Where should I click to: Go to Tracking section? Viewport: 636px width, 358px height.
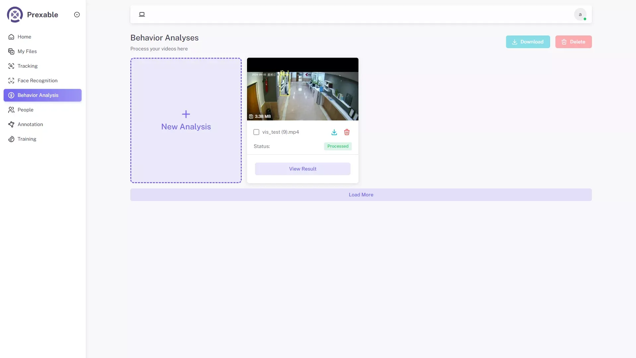(x=42, y=66)
